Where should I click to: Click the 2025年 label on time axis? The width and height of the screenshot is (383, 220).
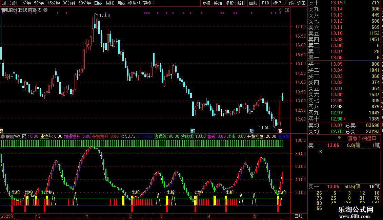tap(8, 216)
